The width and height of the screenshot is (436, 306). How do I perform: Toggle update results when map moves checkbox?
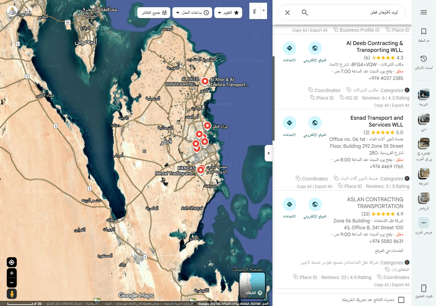[x=401, y=300]
